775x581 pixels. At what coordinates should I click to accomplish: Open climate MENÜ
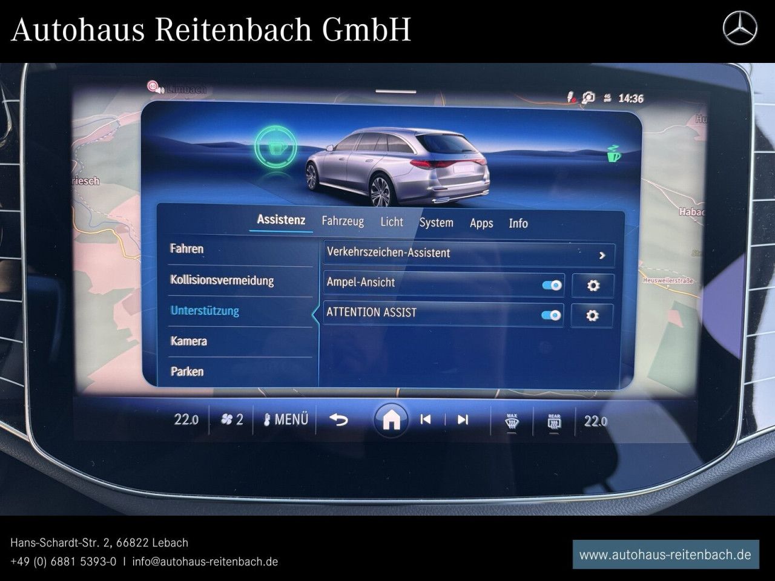coord(286,419)
